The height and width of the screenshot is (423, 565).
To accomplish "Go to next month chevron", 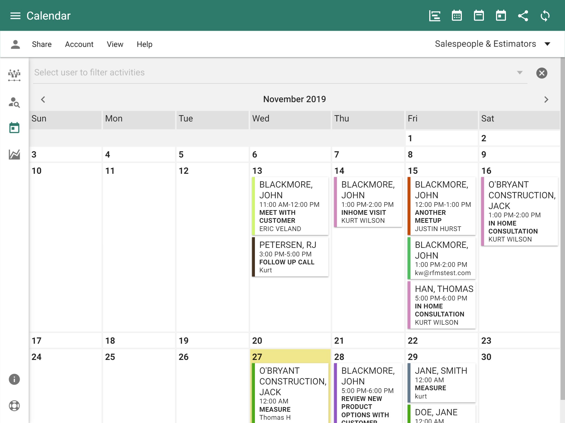I will (x=546, y=99).
